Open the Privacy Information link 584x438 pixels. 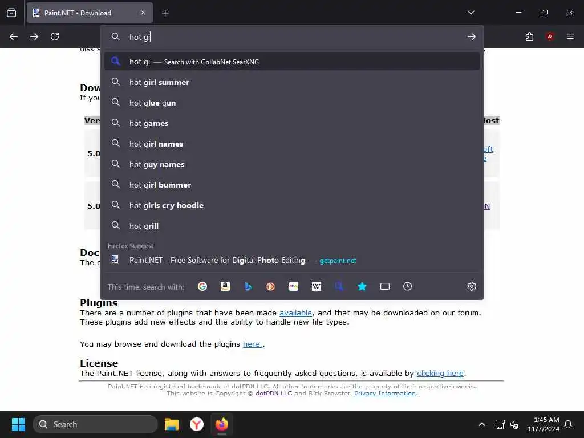point(386,394)
